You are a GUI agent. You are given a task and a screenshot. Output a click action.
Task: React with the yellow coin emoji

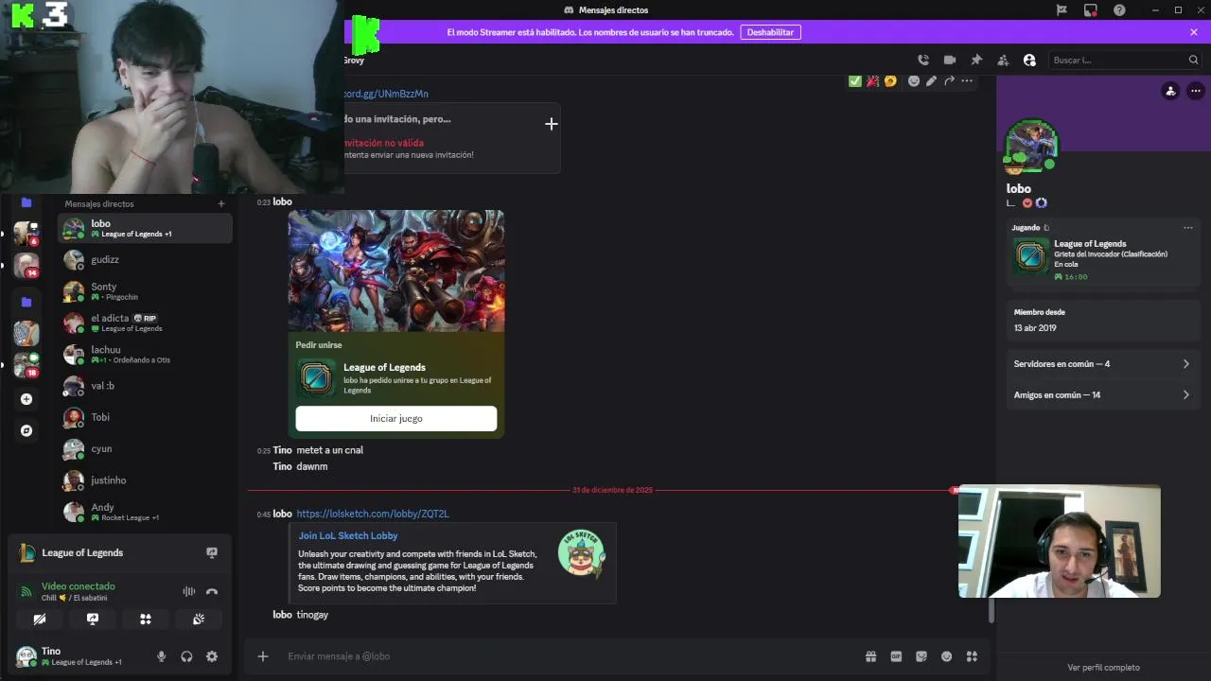coord(890,81)
